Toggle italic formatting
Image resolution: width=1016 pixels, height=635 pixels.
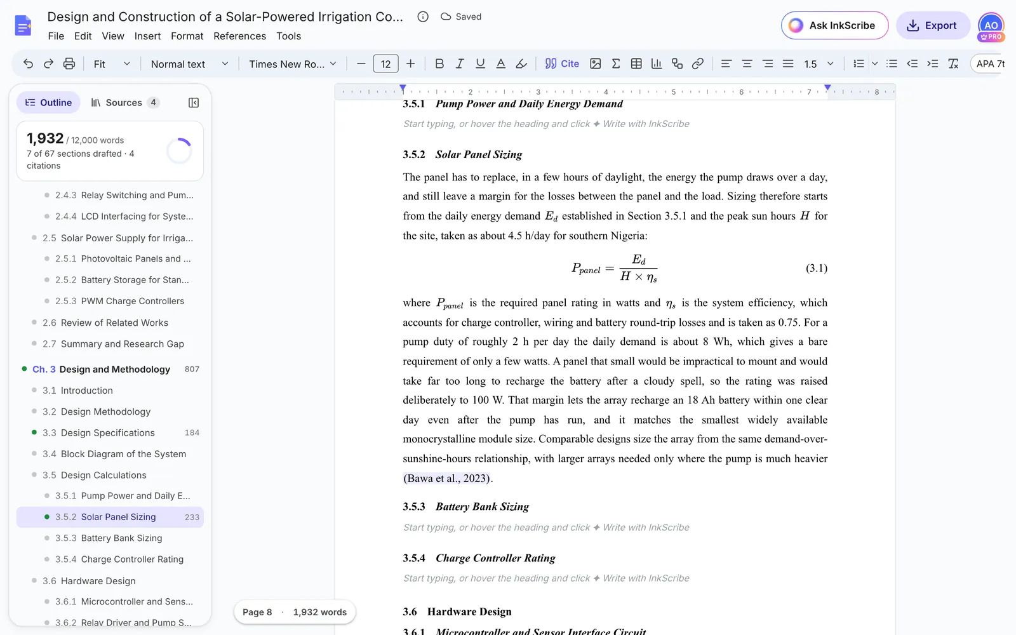(x=460, y=63)
